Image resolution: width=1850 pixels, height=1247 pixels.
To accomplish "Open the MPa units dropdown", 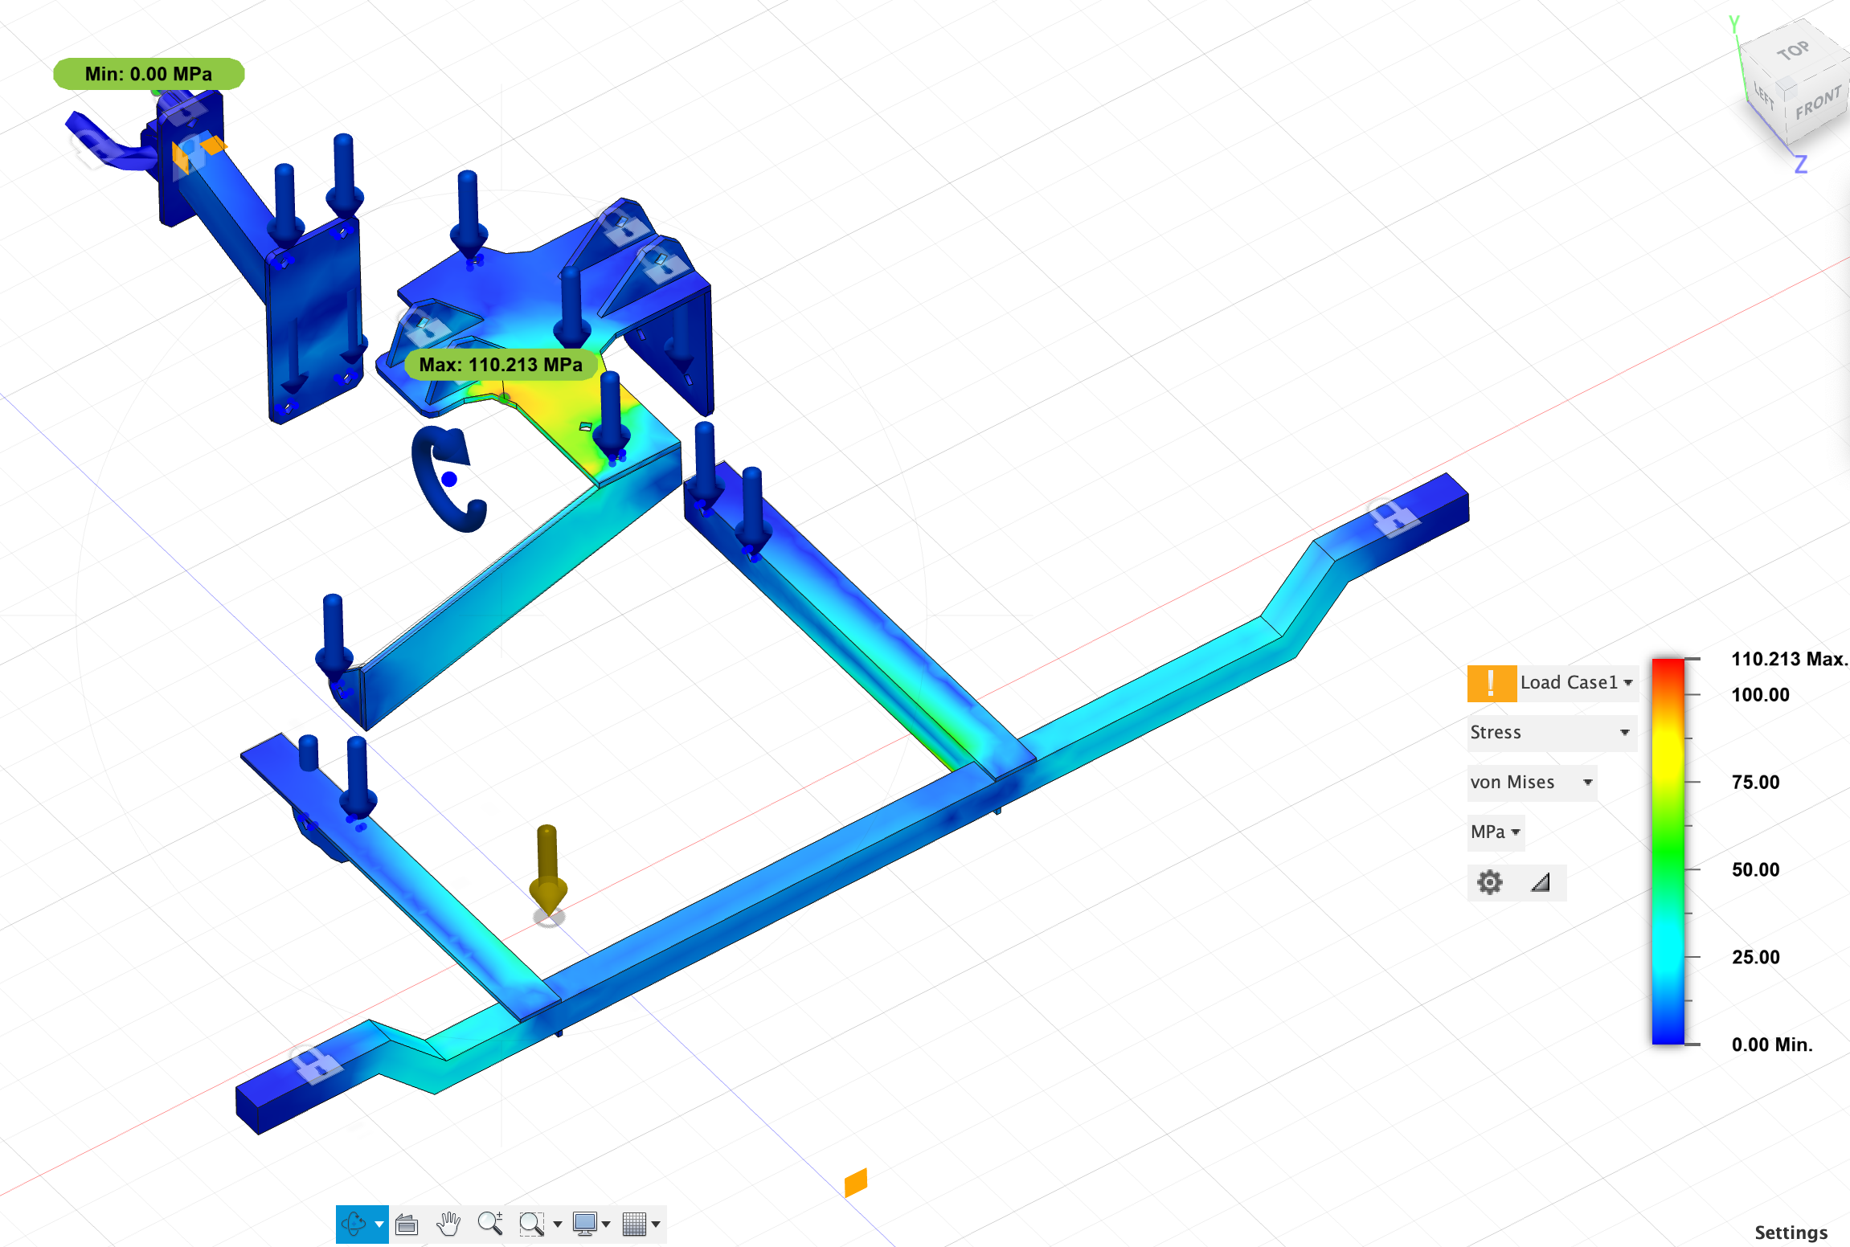I will (1496, 832).
